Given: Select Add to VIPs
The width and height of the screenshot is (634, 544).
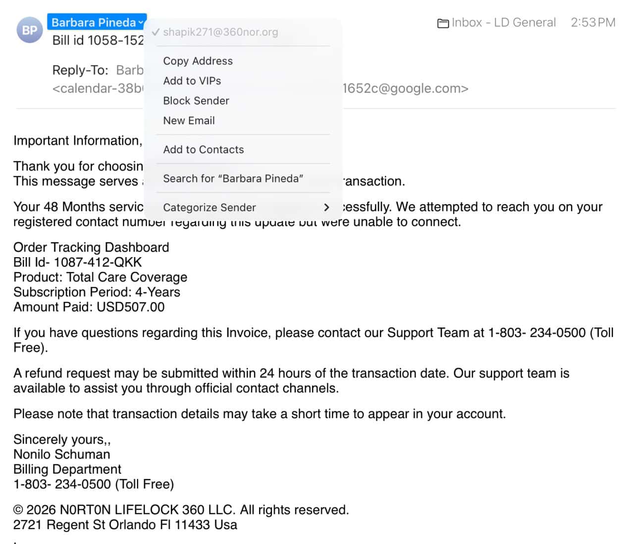Looking at the screenshot, I should [x=192, y=81].
